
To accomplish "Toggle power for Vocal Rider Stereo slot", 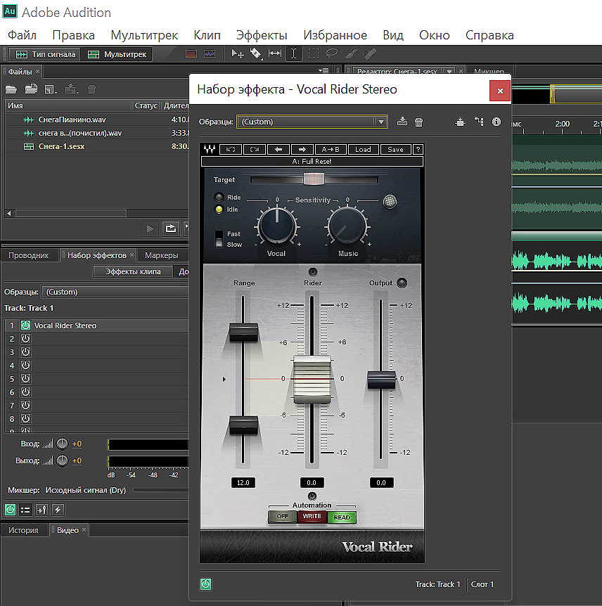I will coord(25,325).
